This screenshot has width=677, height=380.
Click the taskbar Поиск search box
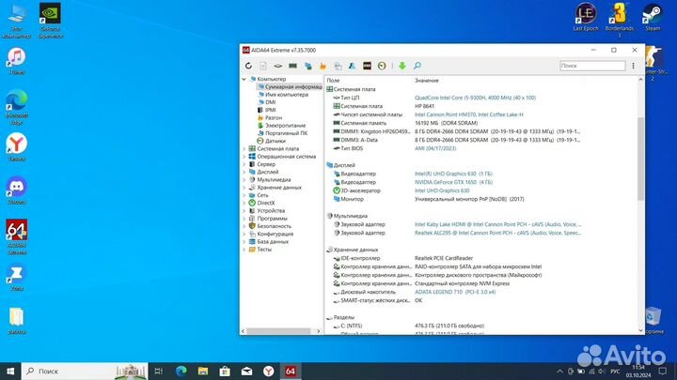point(85,371)
